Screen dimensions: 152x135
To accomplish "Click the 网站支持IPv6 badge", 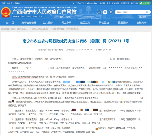I will 144,17.
